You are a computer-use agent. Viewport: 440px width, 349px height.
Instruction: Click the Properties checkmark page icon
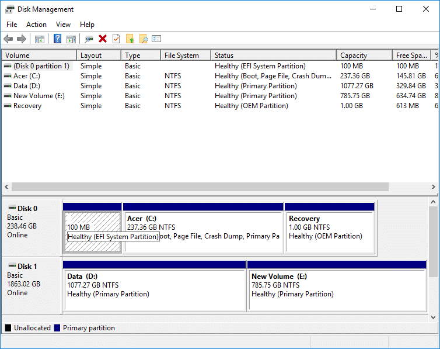pyautogui.click(x=116, y=39)
